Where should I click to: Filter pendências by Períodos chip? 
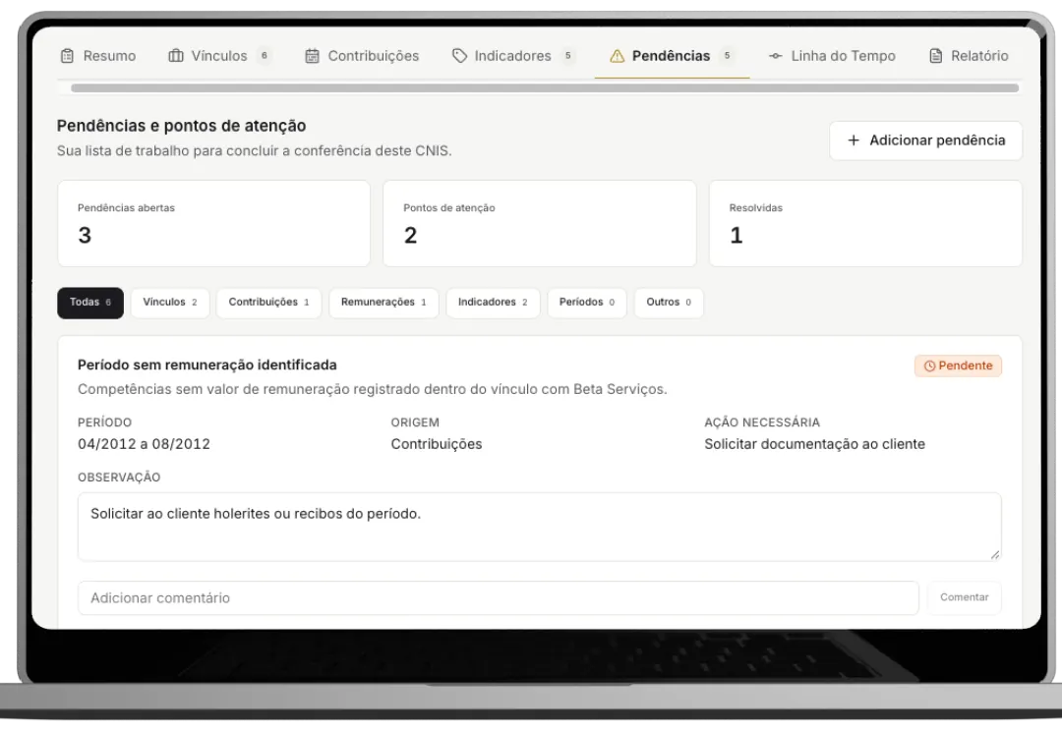[x=586, y=303]
